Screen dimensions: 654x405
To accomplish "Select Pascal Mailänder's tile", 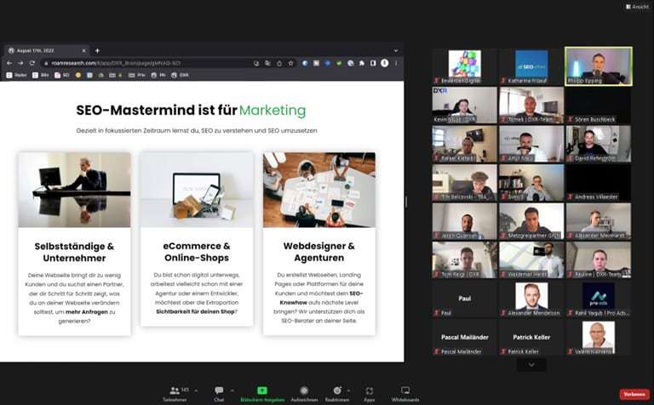I will 465,338.
